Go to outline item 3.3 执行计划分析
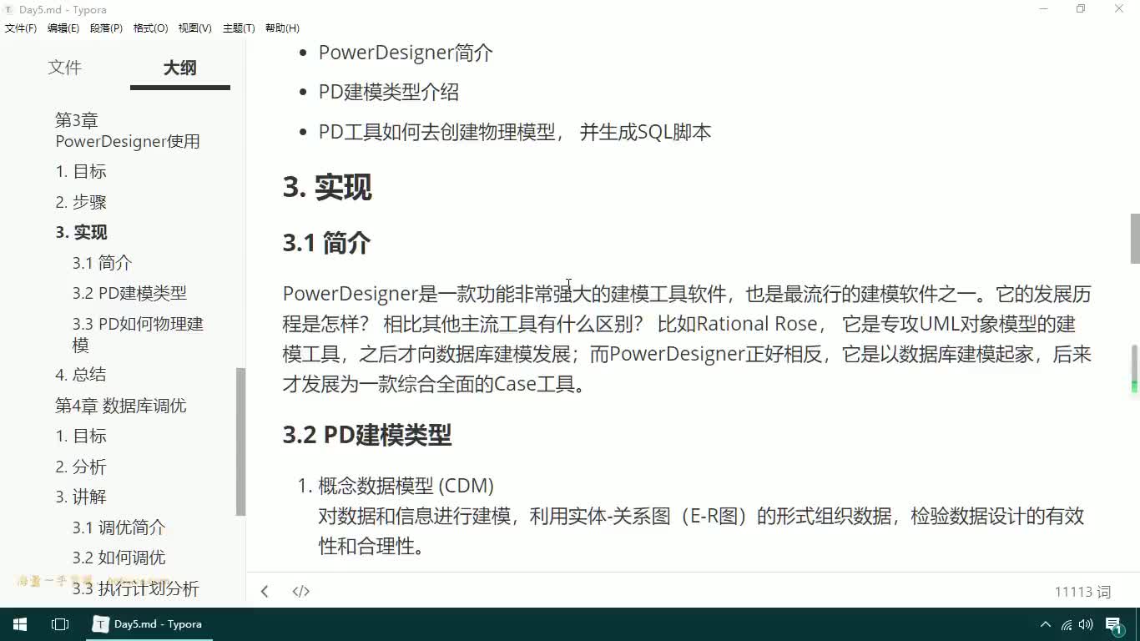Image resolution: width=1140 pixels, height=641 pixels. coord(135,588)
